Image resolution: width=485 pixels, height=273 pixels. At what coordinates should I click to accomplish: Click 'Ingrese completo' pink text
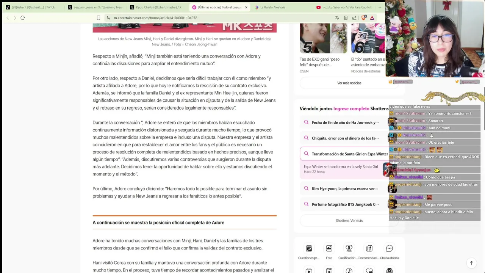[x=351, y=108]
